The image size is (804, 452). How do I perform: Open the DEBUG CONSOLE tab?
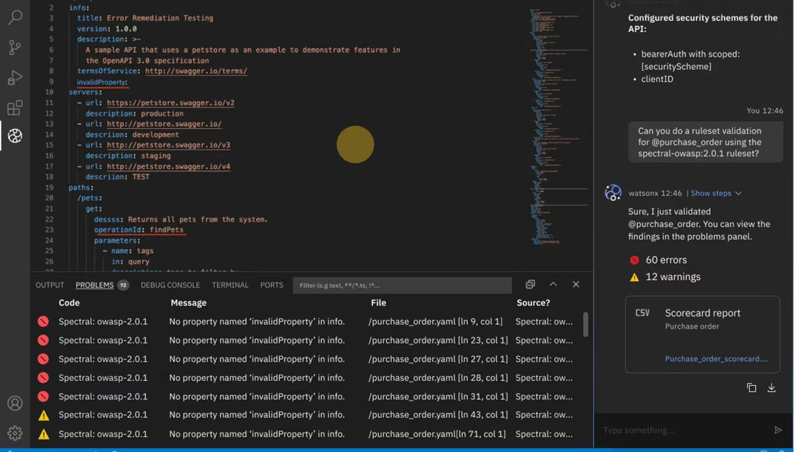(x=170, y=285)
